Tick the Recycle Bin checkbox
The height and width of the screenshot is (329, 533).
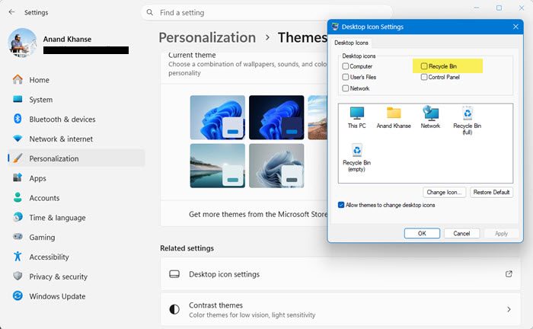pos(424,66)
